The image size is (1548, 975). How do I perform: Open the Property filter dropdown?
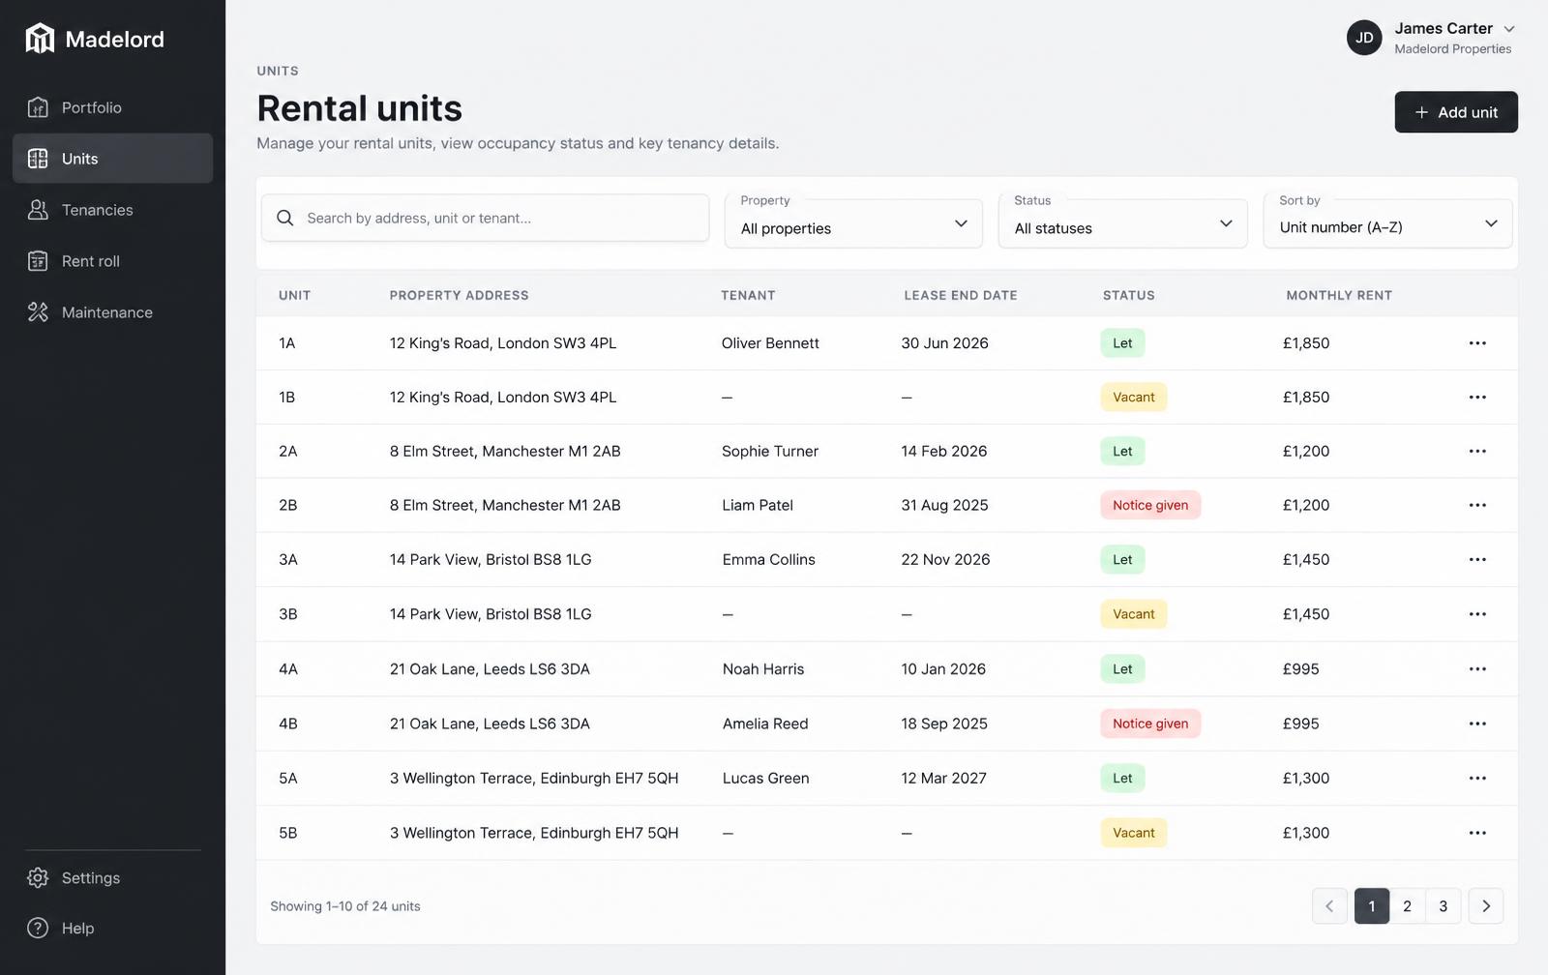click(853, 223)
